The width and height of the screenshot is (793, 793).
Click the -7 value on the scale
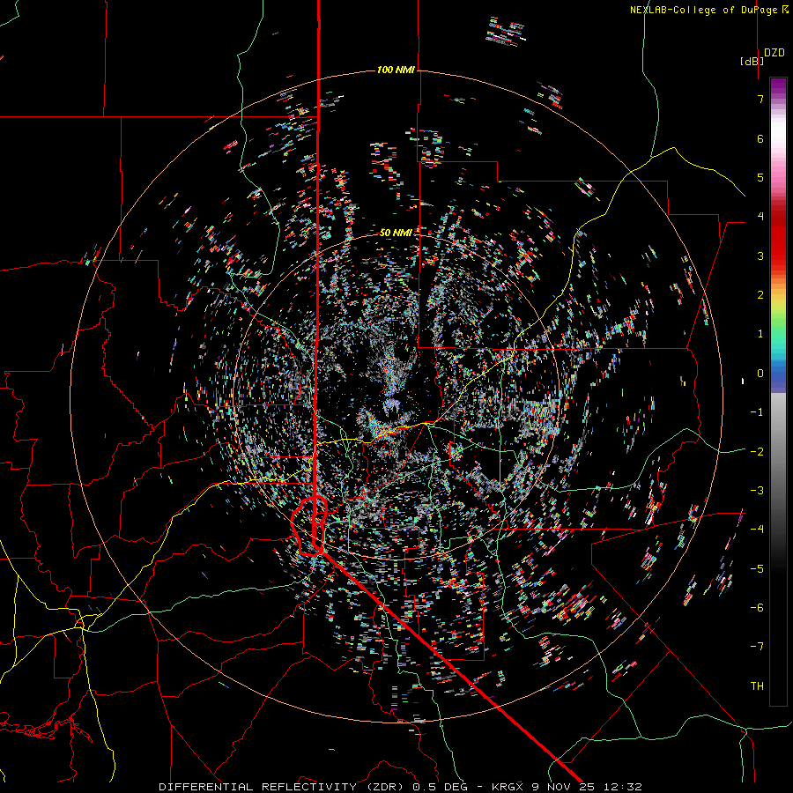coord(757,647)
